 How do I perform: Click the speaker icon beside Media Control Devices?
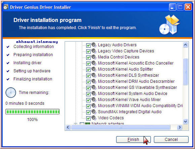click(x=94, y=57)
